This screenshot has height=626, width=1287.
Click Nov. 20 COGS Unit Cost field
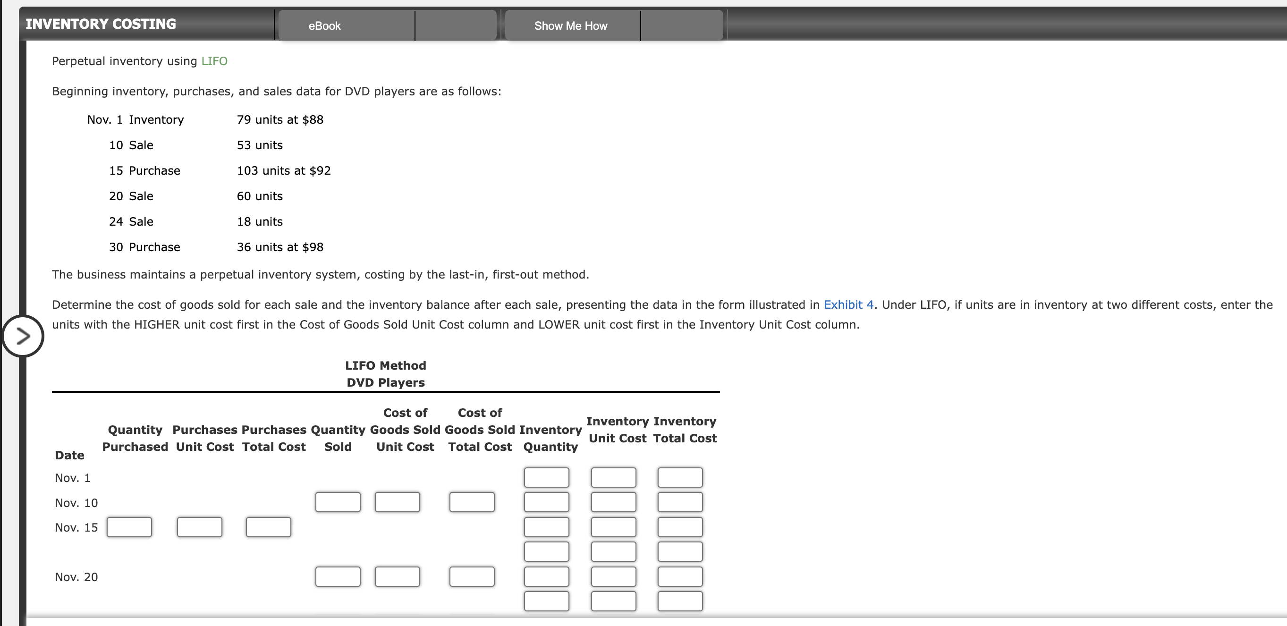pos(397,576)
